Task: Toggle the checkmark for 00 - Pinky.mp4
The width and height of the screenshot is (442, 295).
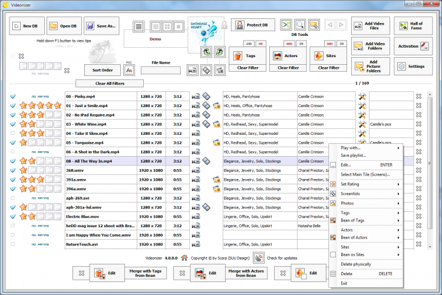Action: coord(13,97)
